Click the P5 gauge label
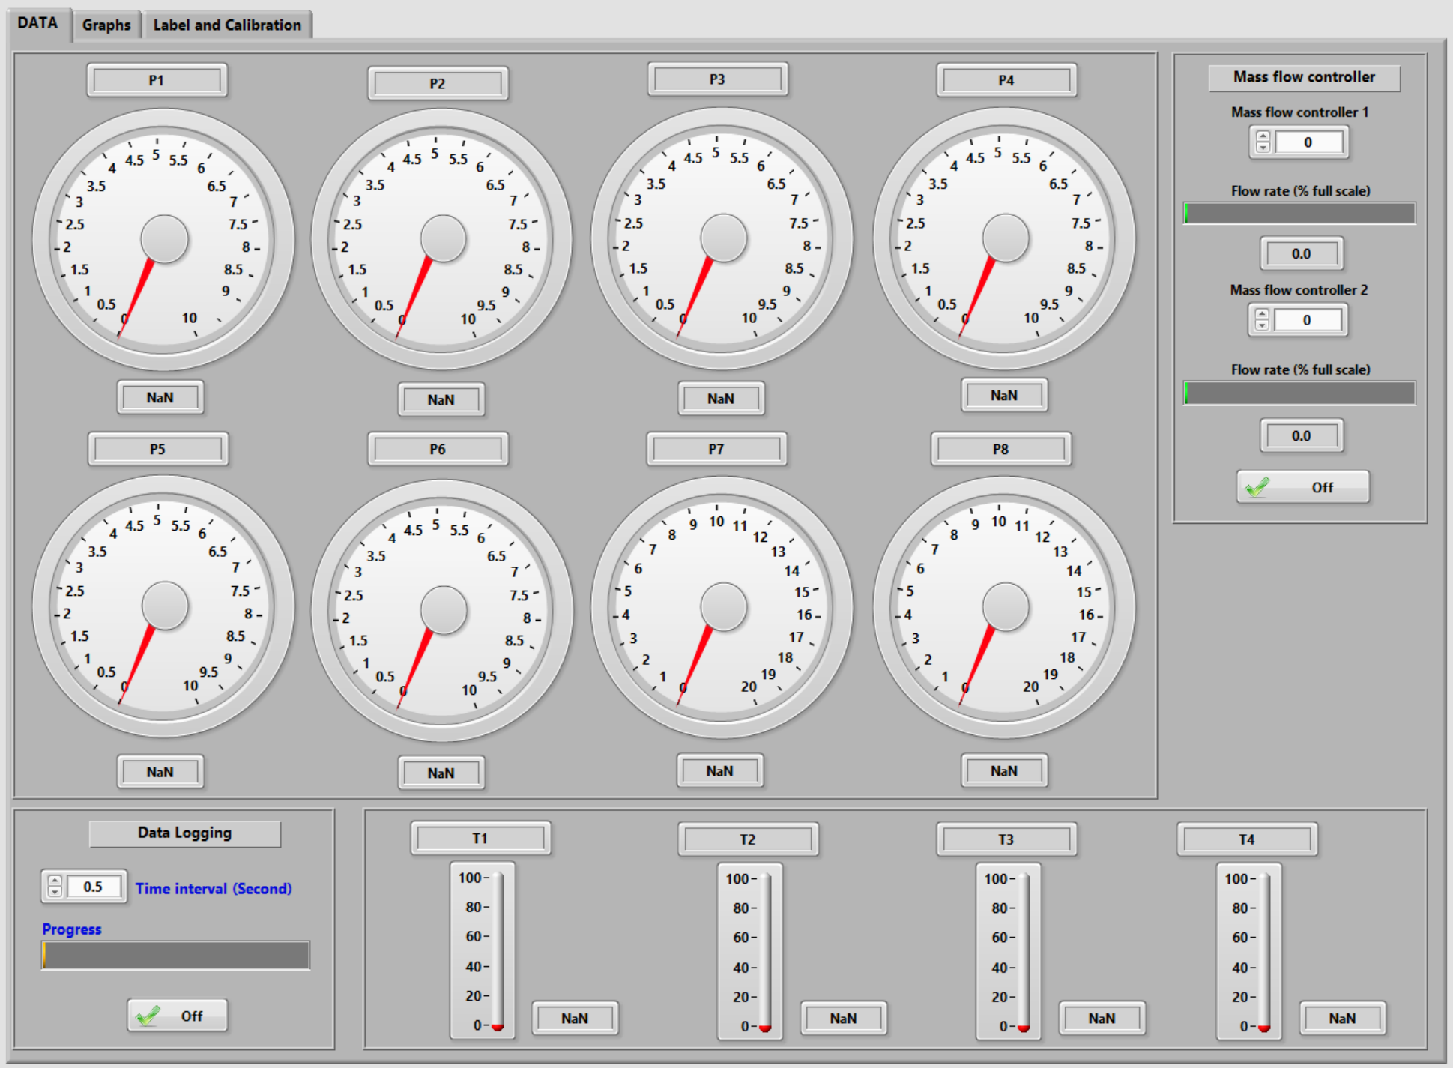1453x1068 pixels. 157,449
